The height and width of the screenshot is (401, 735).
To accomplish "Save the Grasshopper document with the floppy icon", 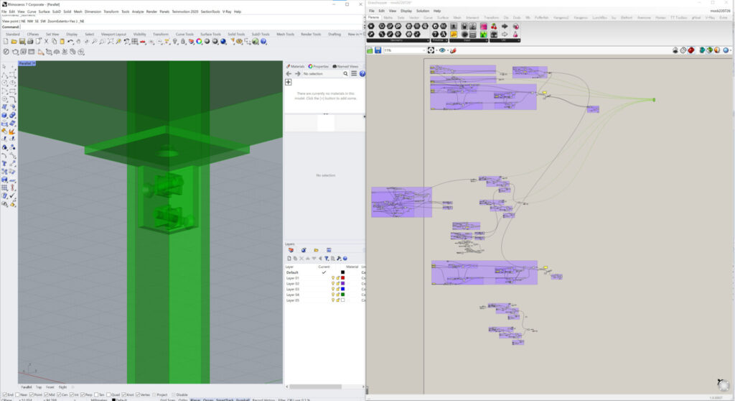I will point(378,50).
